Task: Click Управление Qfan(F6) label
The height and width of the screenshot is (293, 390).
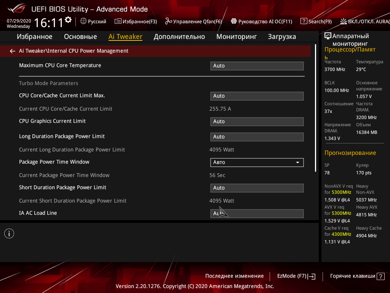Action: [198, 21]
